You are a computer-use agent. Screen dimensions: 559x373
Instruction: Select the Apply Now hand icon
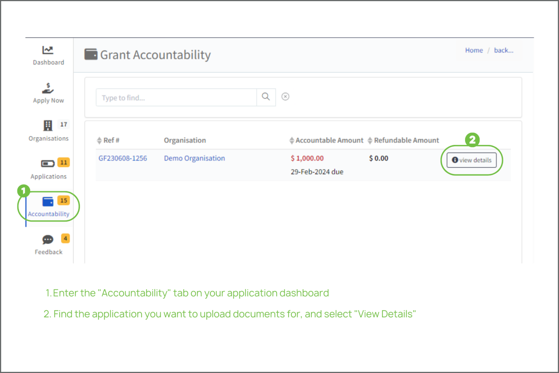(x=48, y=89)
